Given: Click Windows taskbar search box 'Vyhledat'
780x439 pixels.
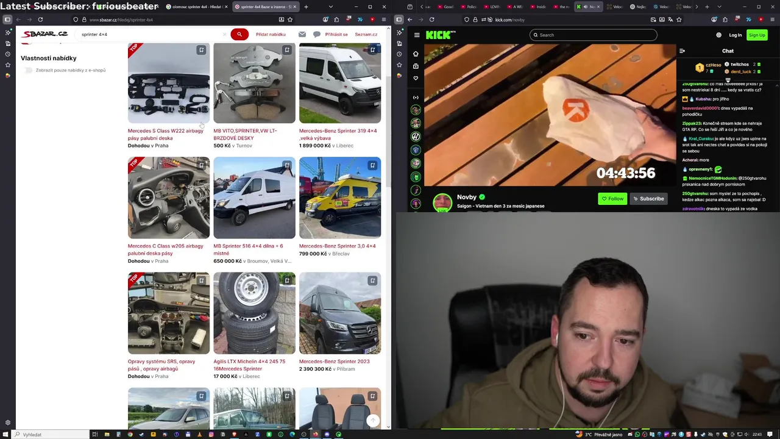Looking at the screenshot, I should (49, 434).
